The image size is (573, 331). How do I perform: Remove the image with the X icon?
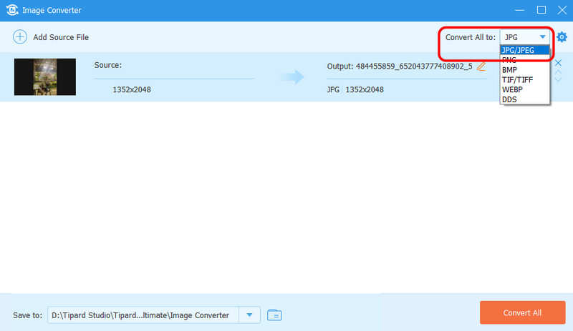(x=559, y=63)
